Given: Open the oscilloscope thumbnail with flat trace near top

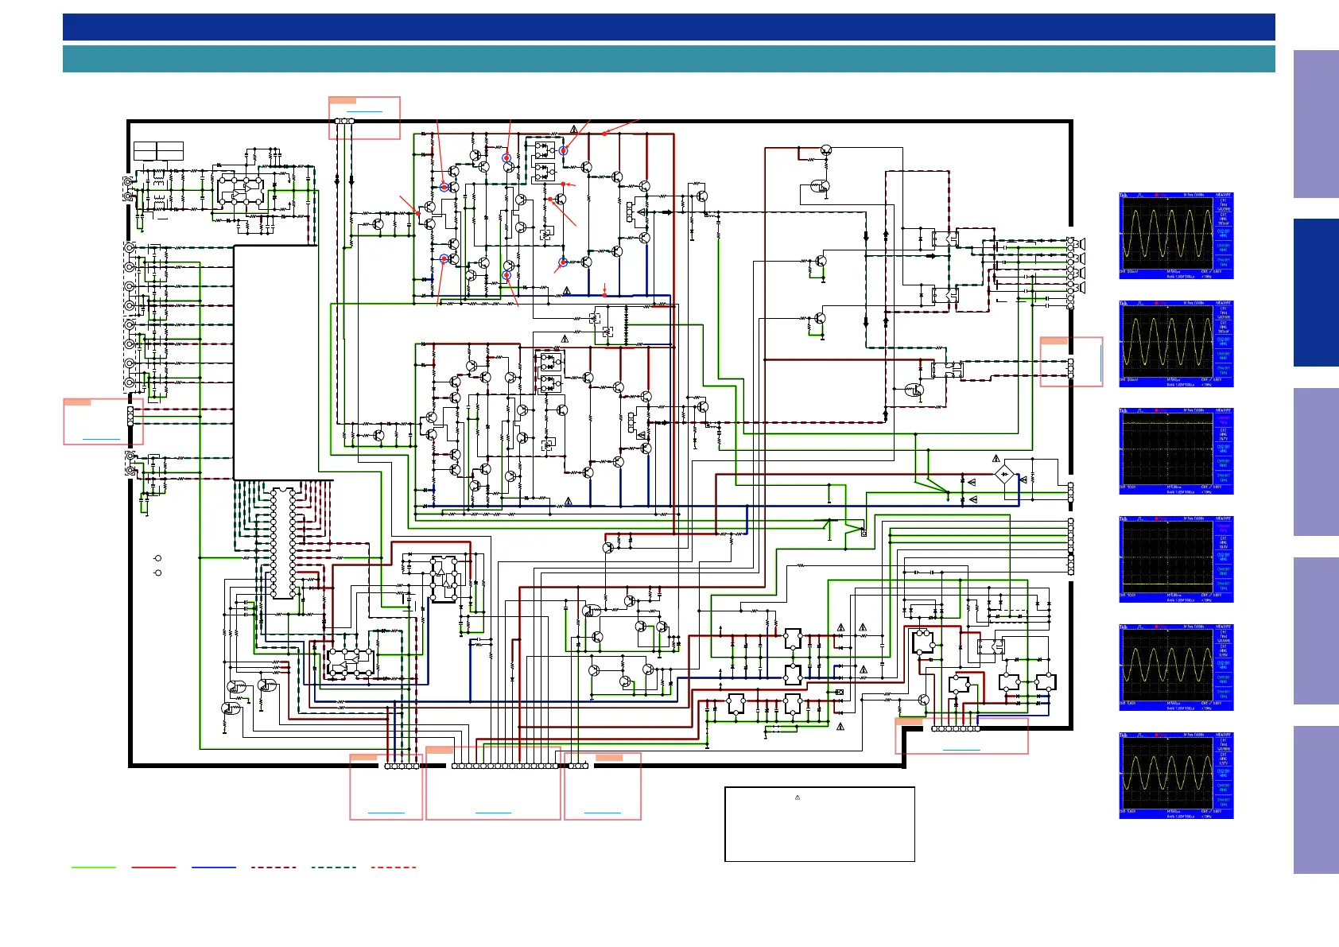Looking at the screenshot, I should (x=1176, y=452).
